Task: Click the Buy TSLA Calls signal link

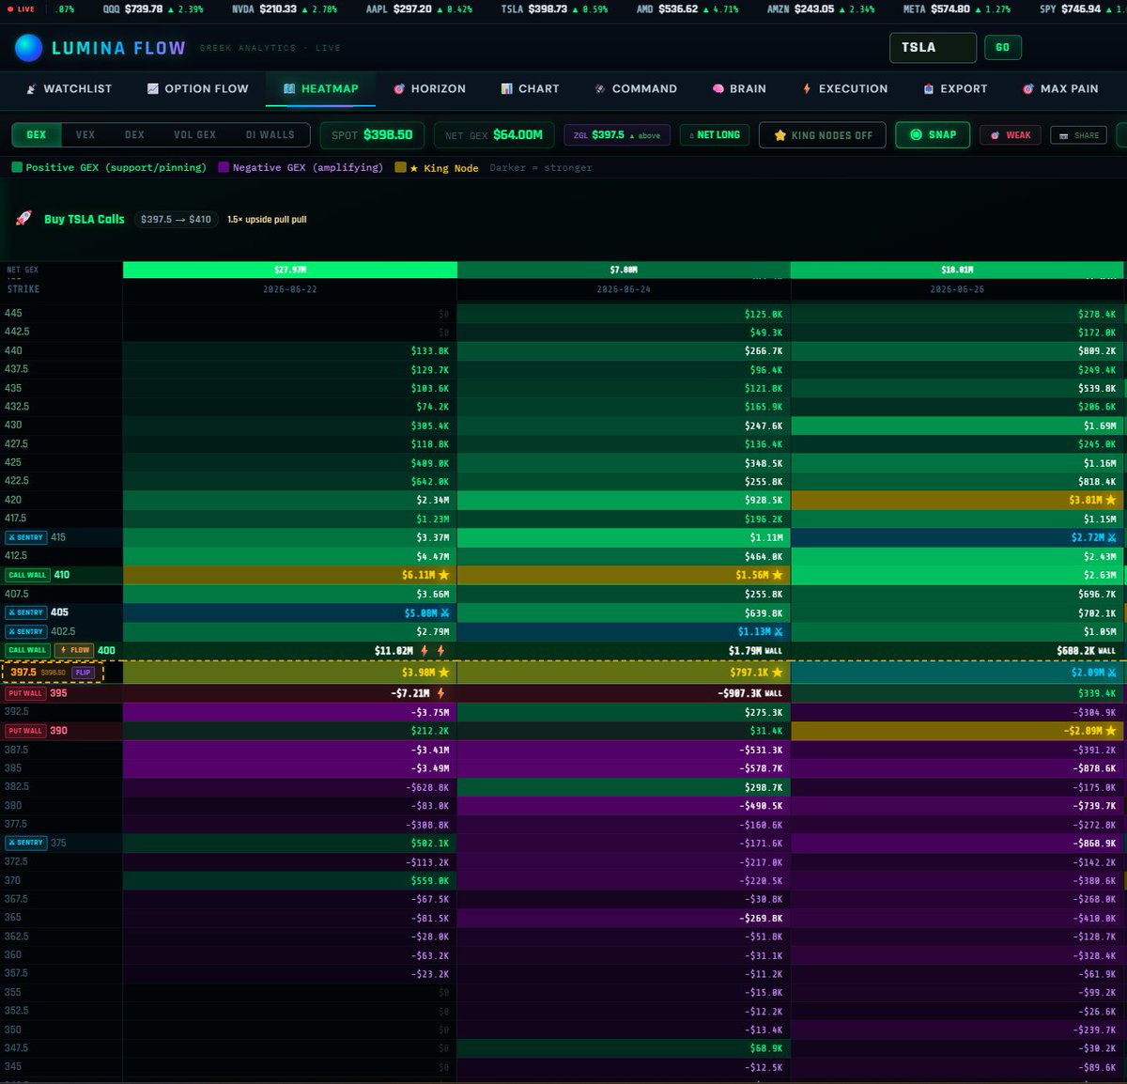Action: [x=85, y=219]
